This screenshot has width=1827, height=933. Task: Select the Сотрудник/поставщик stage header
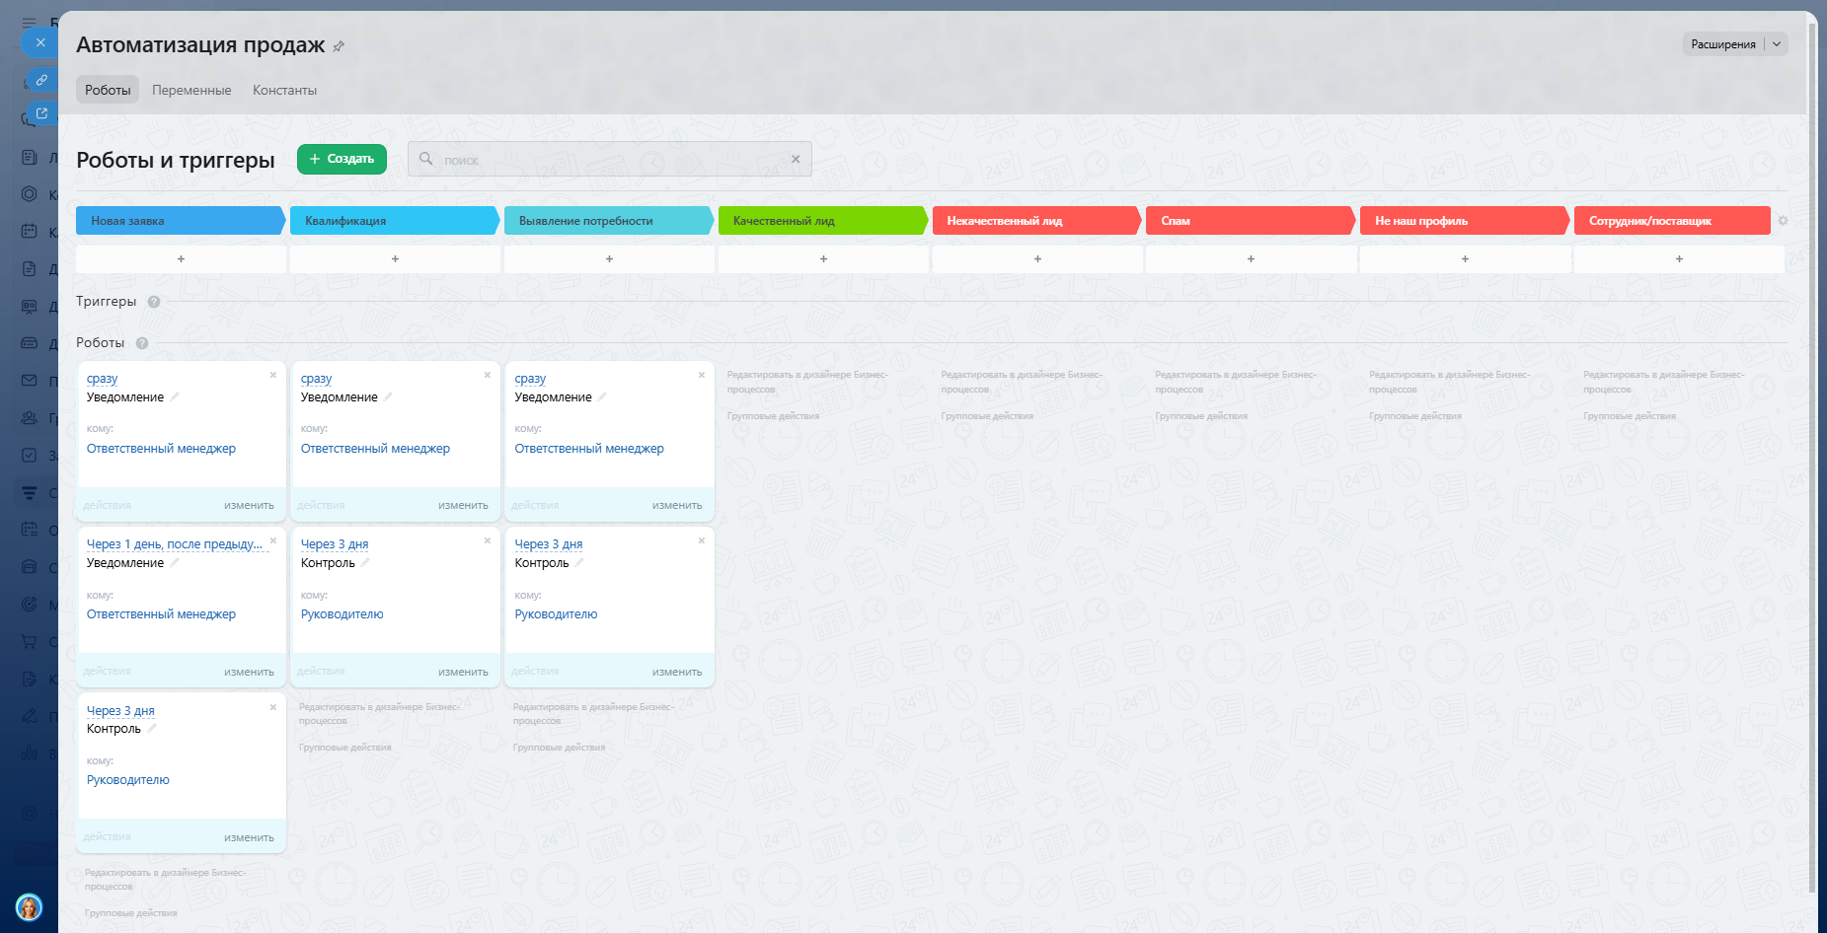(x=1672, y=221)
